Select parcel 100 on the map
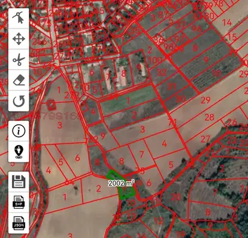 pos(155,61)
